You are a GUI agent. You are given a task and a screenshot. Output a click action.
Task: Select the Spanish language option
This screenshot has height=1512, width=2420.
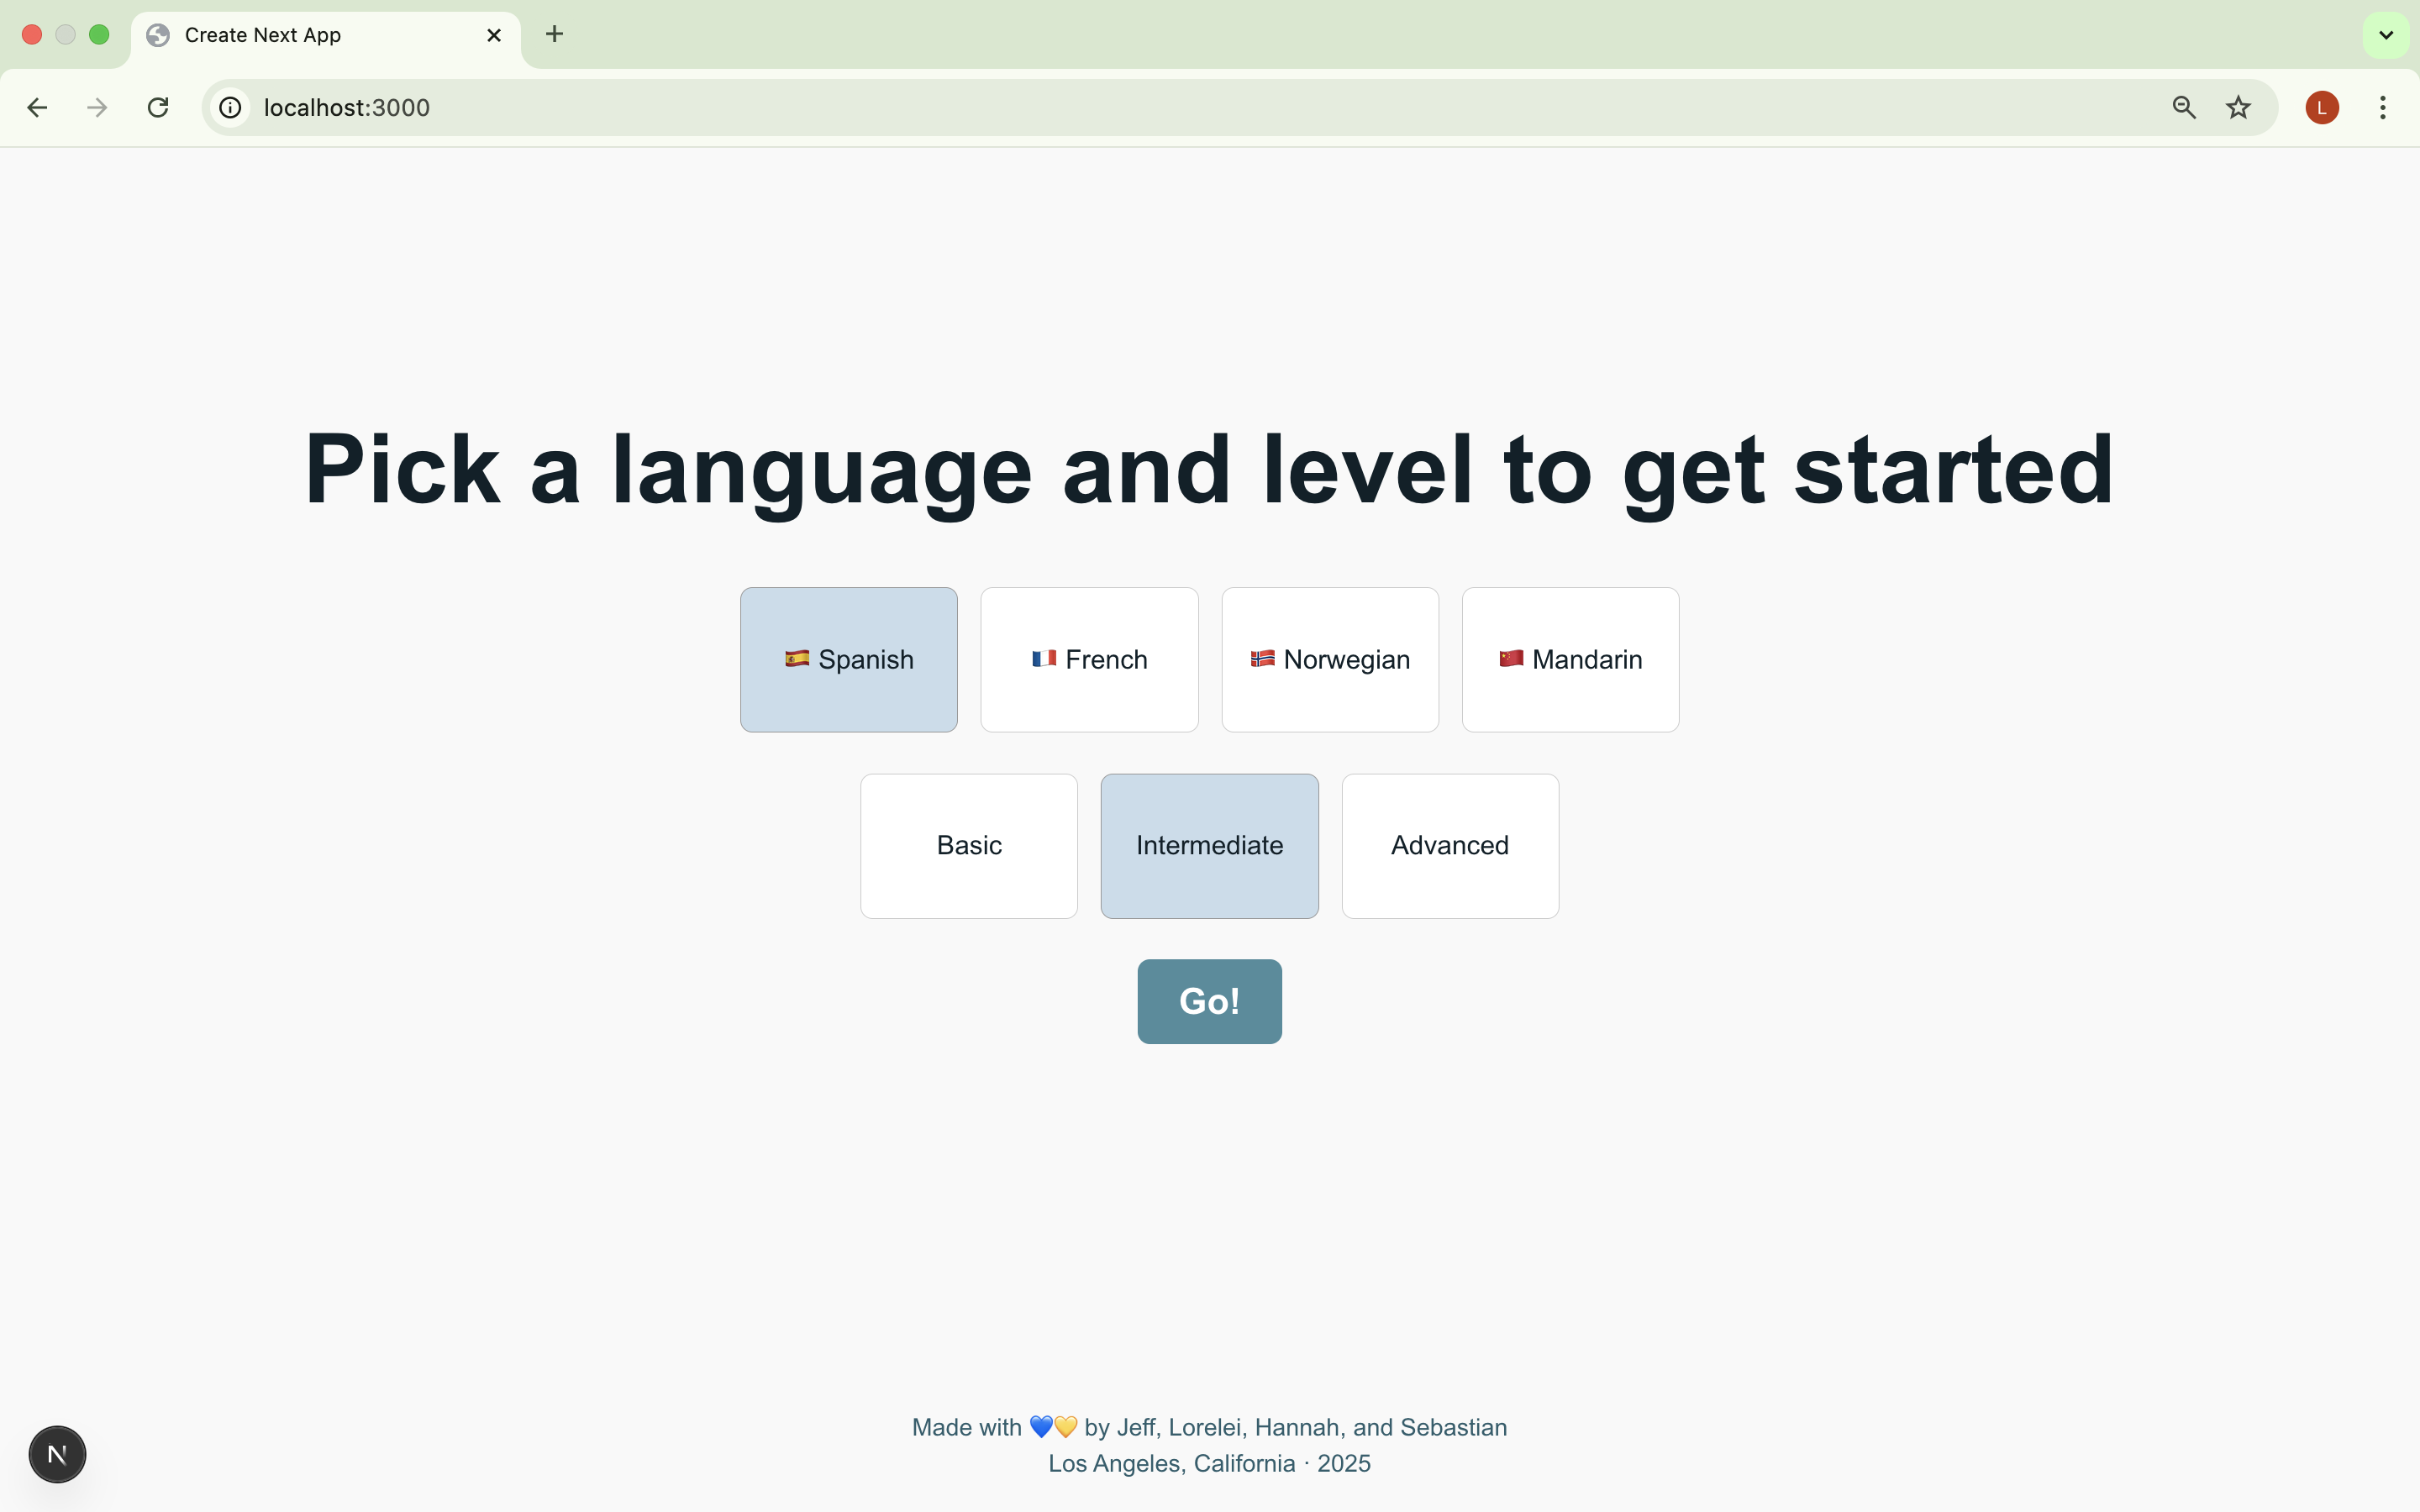click(848, 659)
